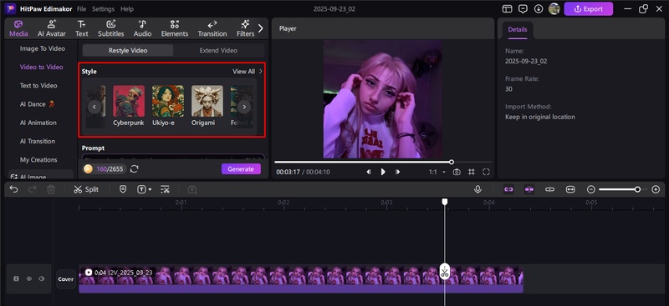
Task: Choose the Origami style thumbnail
Action: coord(207,101)
